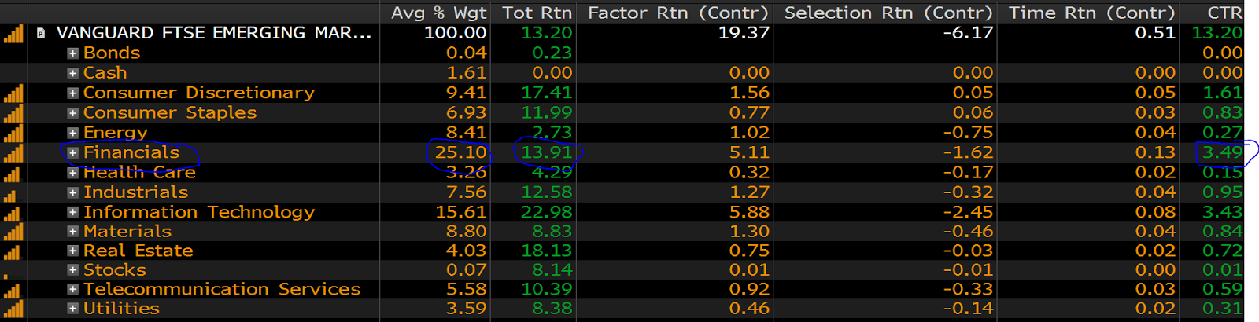Click bar chart icon beside Utilities row
The width and height of the screenshot is (1259, 322).
click(x=13, y=309)
